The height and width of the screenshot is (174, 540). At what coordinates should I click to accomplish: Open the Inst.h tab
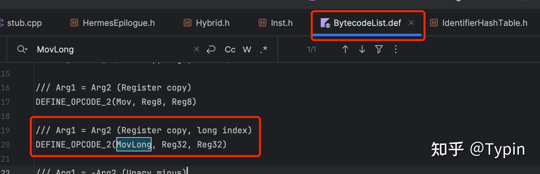click(x=281, y=23)
